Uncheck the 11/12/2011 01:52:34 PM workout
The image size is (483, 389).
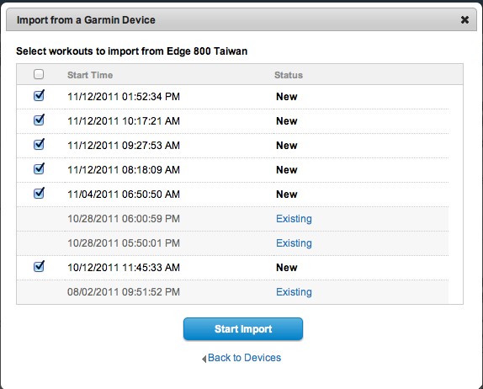[x=39, y=95]
